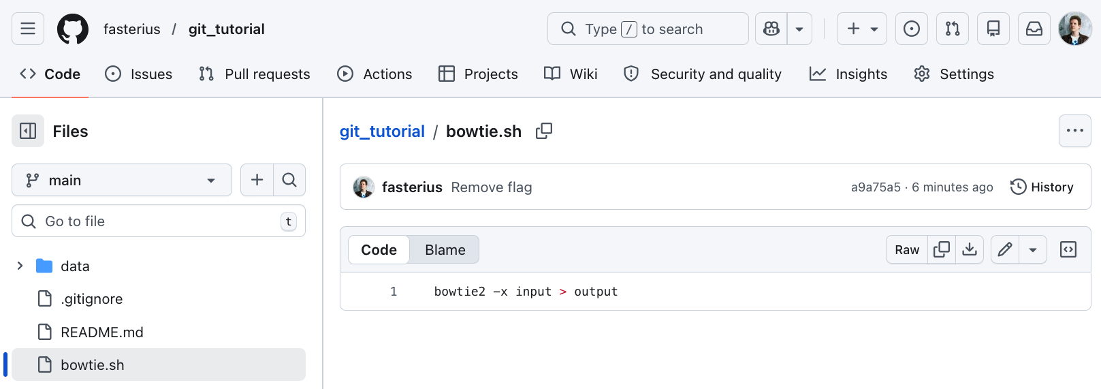This screenshot has height=389, width=1101.
Task: Collapse the Files side panel
Action: coord(28,131)
